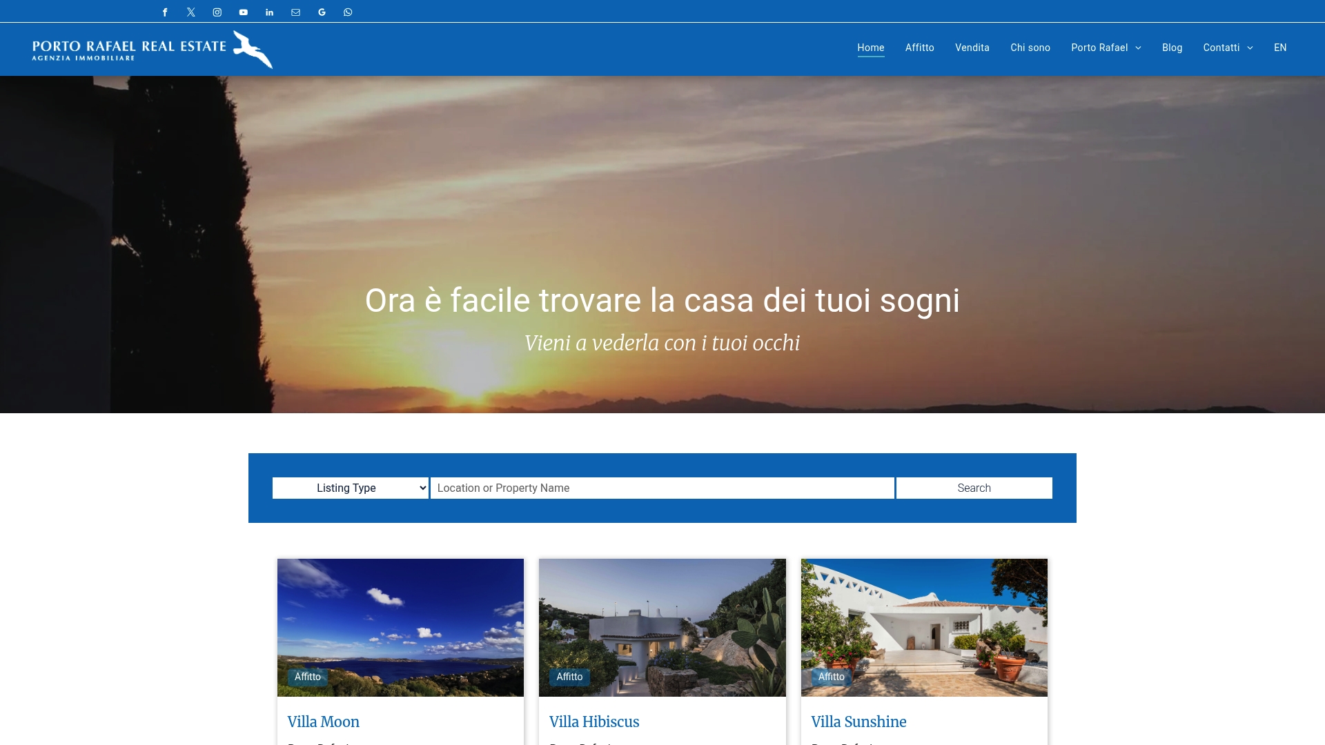Click the Affitto badge on Villa Hibiscus
Image resolution: width=1325 pixels, height=745 pixels.
click(569, 677)
